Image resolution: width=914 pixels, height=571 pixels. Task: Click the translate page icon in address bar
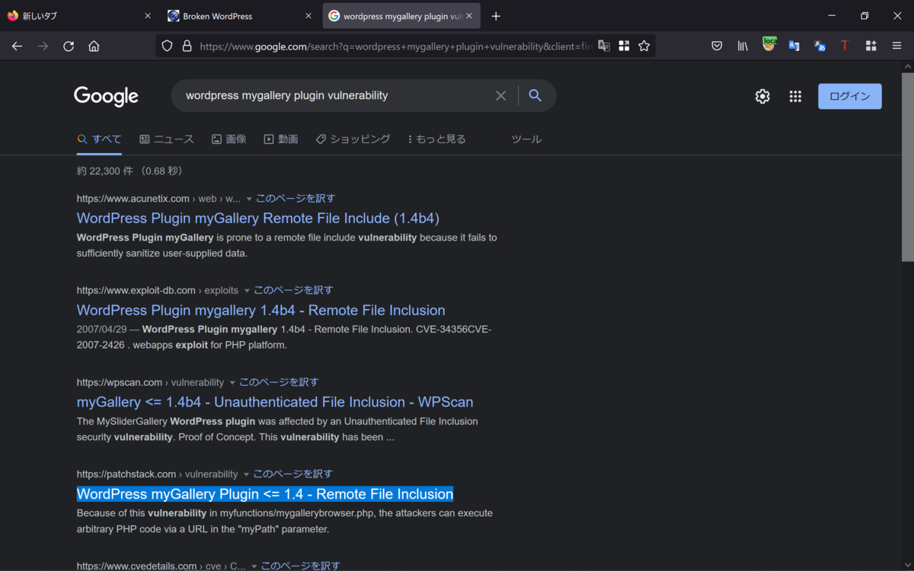coord(603,46)
